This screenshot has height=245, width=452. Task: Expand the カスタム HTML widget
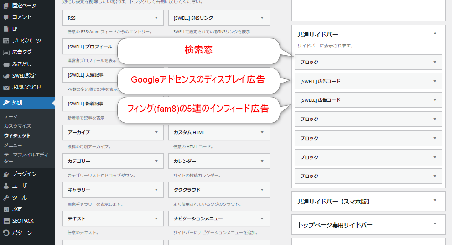coord(262,132)
